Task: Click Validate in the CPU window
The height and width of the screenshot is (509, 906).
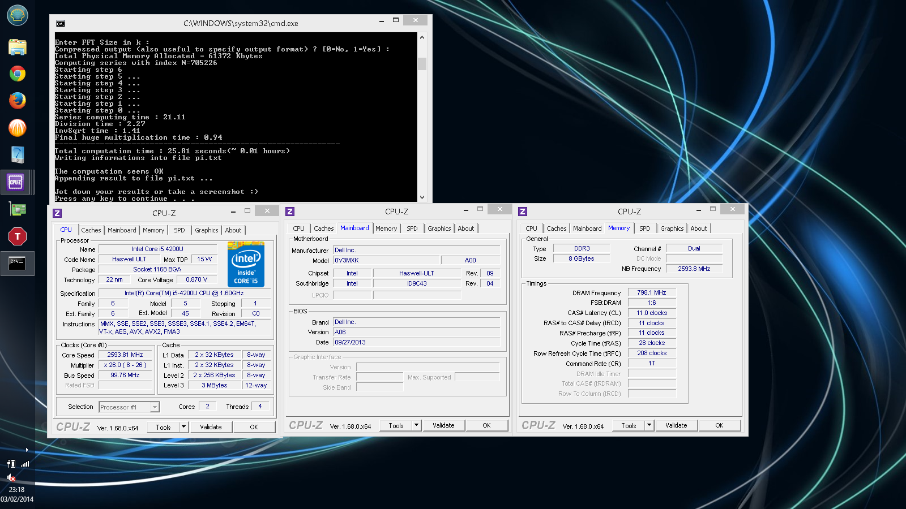Action: click(x=211, y=427)
